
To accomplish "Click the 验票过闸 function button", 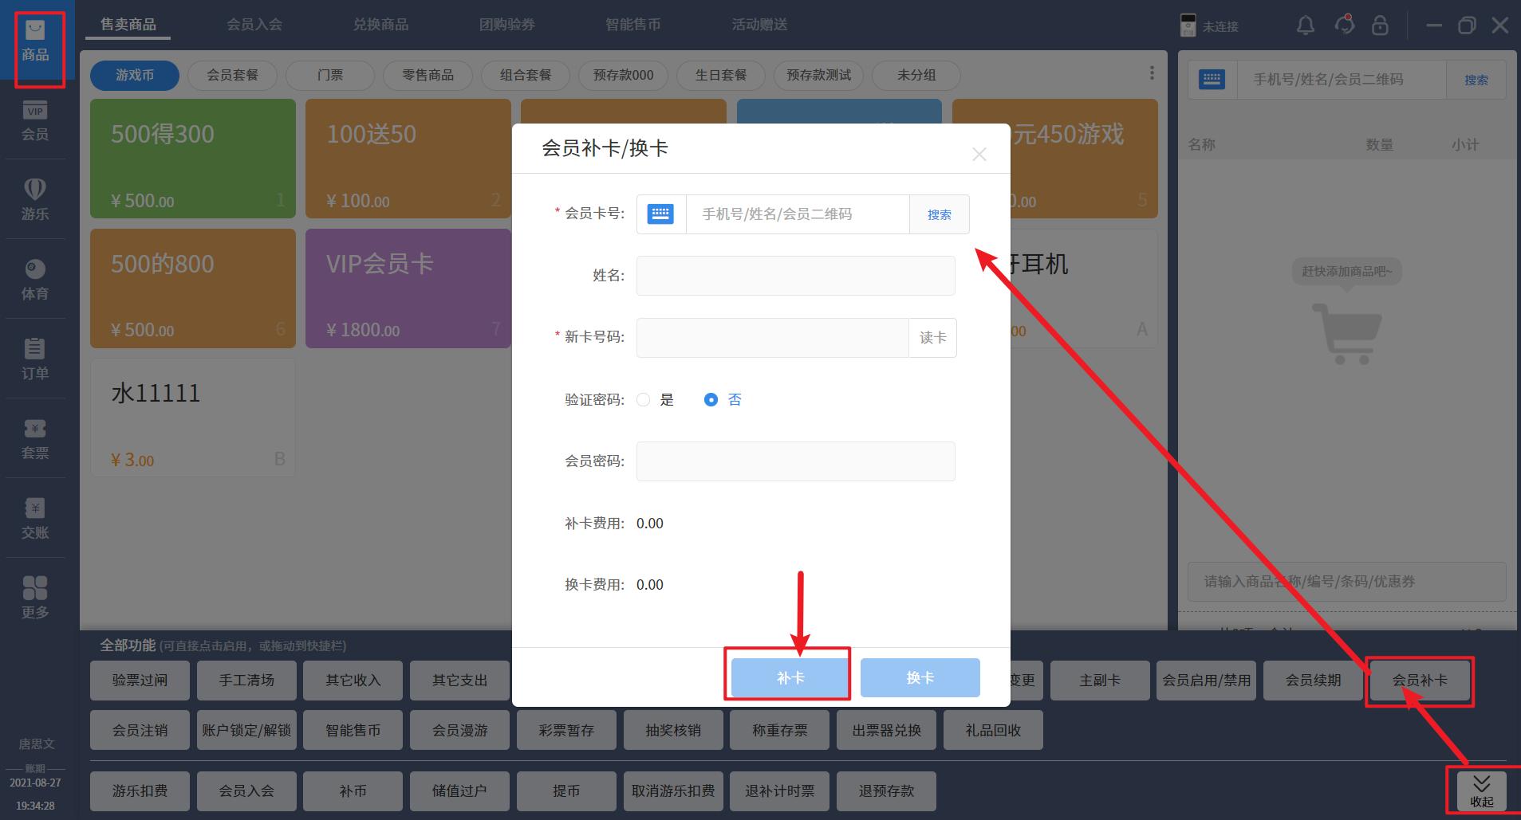I will 140,681.
